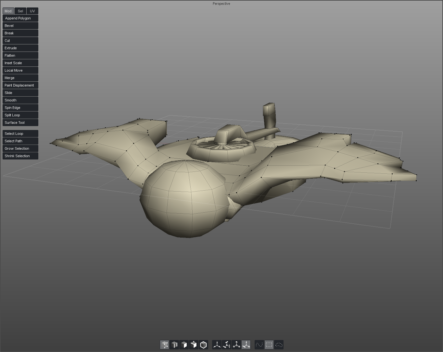Viewport: 443px width, 352px height.
Task: Activate the Flatten tool
Action: [x=20, y=55]
